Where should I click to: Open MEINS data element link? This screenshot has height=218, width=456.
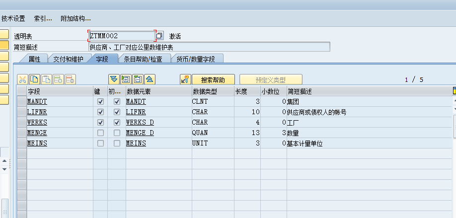pos(136,144)
